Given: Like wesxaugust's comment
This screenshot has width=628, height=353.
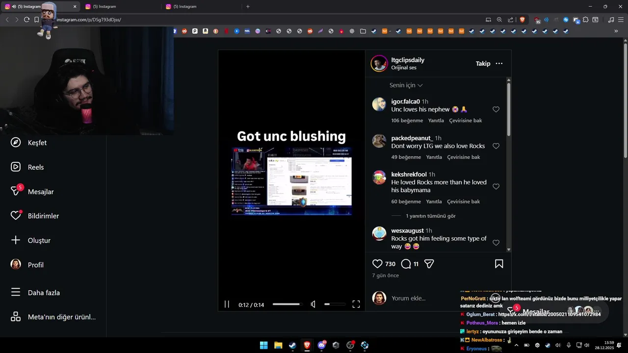Looking at the screenshot, I should pyautogui.click(x=496, y=243).
